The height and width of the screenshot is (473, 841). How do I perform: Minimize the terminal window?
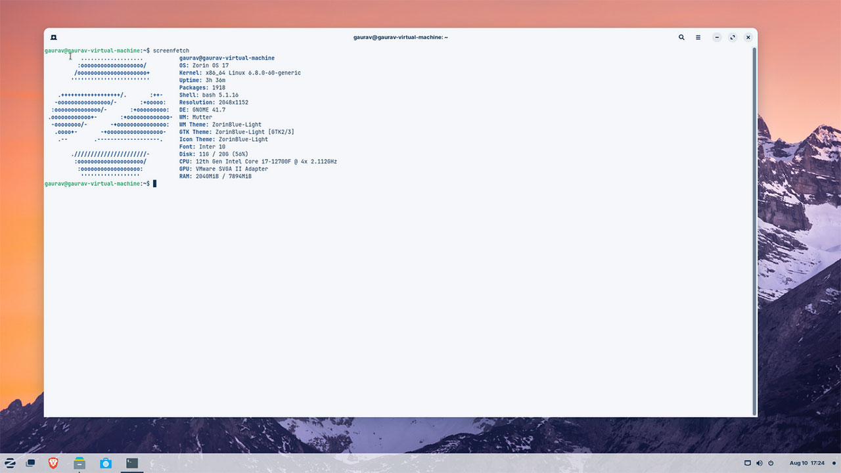coord(717,37)
